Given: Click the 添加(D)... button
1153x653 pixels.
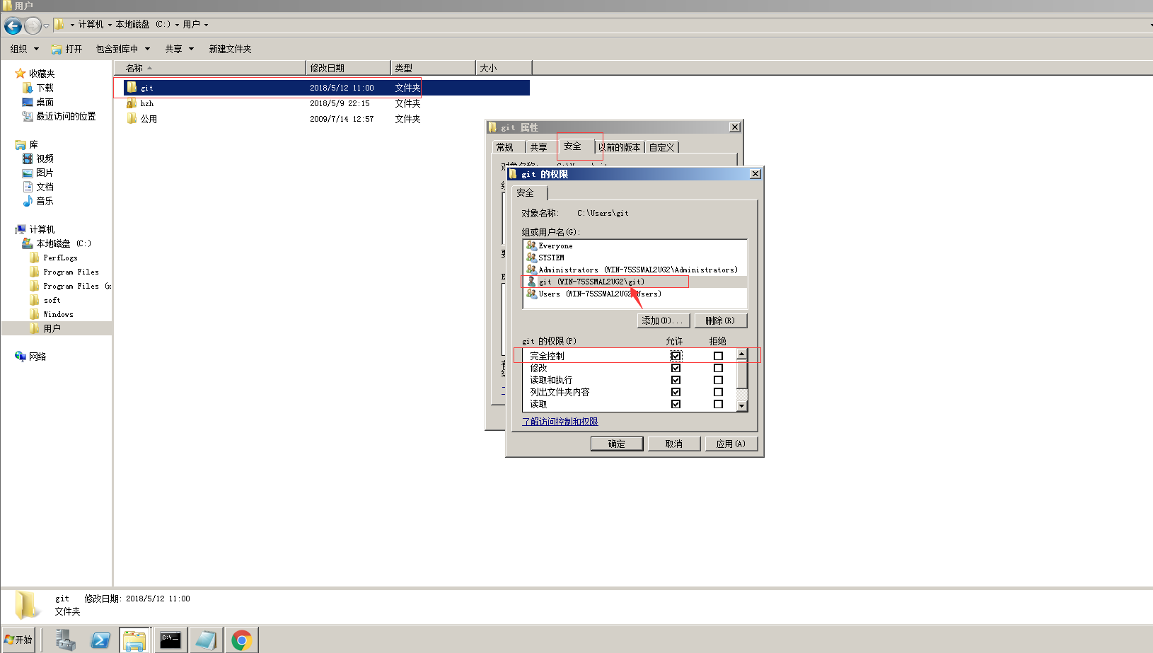Looking at the screenshot, I should coord(663,320).
